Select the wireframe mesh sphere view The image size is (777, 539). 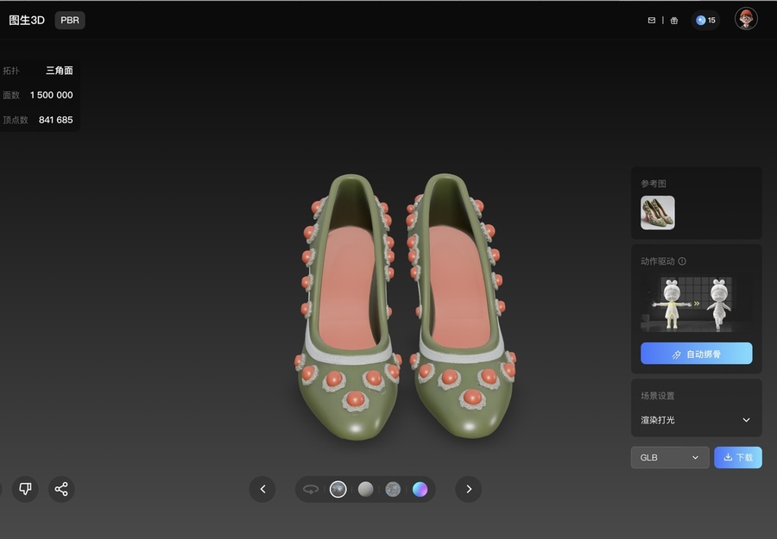point(393,489)
